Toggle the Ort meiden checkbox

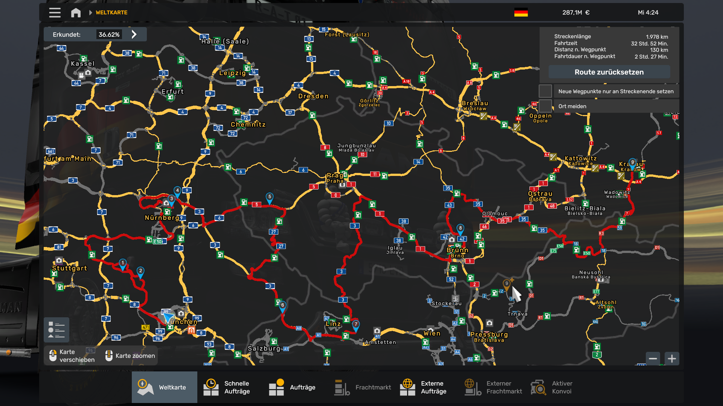point(545,106)
